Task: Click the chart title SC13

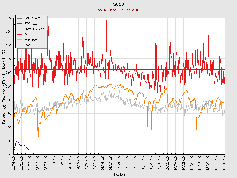Action: (118, 4)
